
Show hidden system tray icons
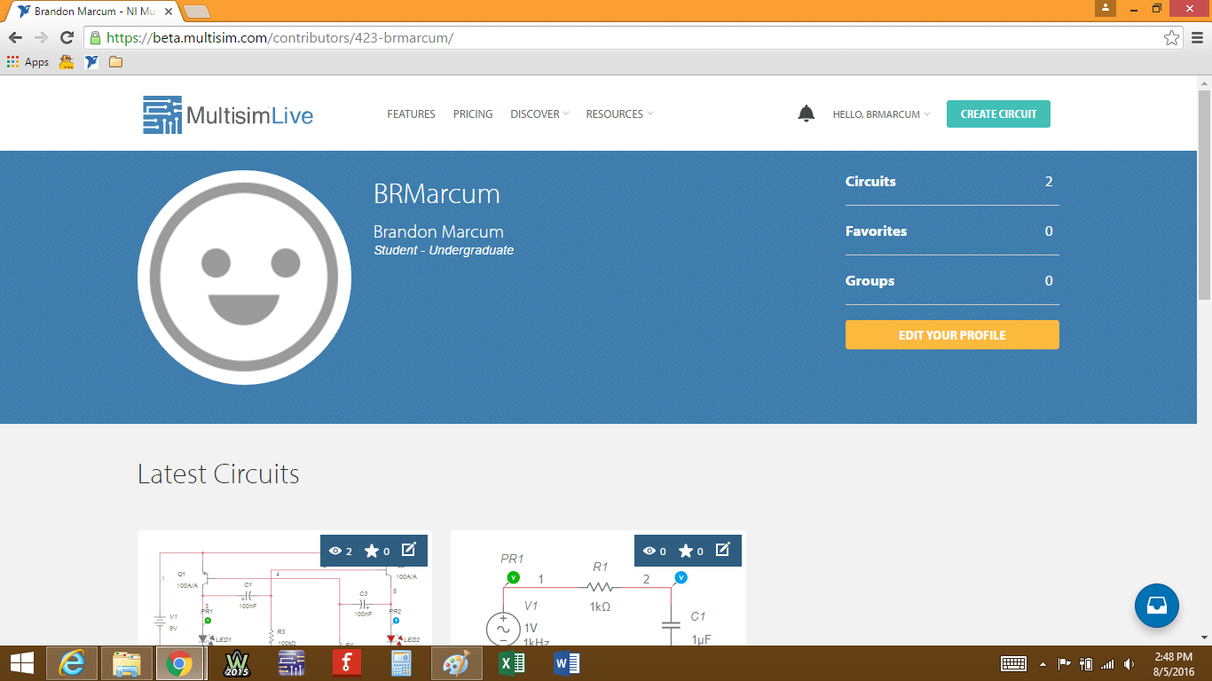click(1043, 664)
